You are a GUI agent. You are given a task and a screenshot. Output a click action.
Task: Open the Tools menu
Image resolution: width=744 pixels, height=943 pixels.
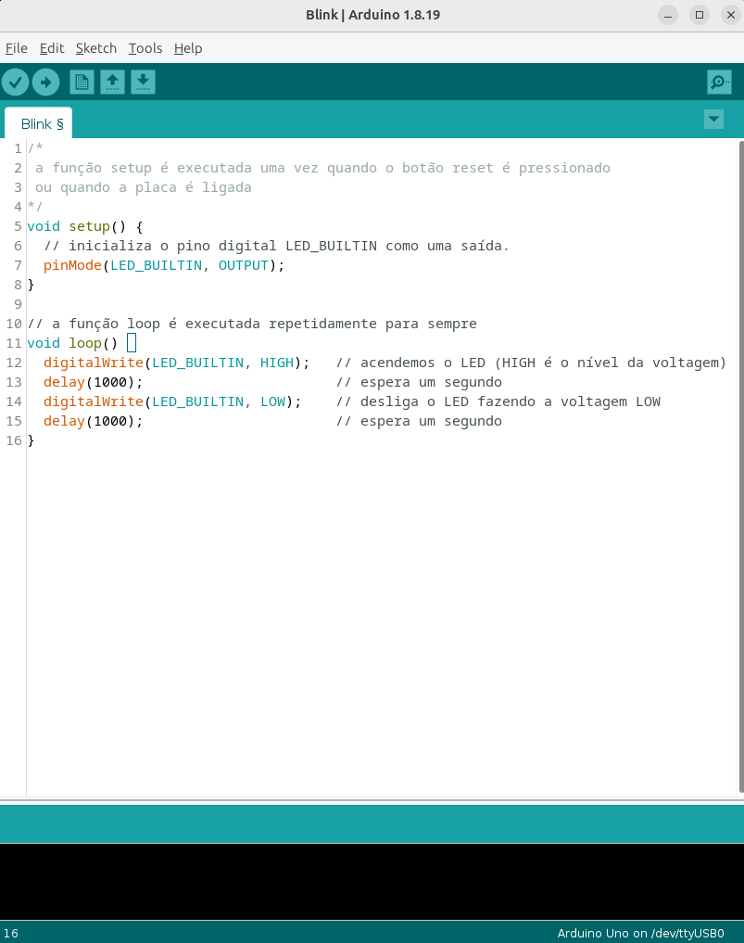(x=145, y=48)
